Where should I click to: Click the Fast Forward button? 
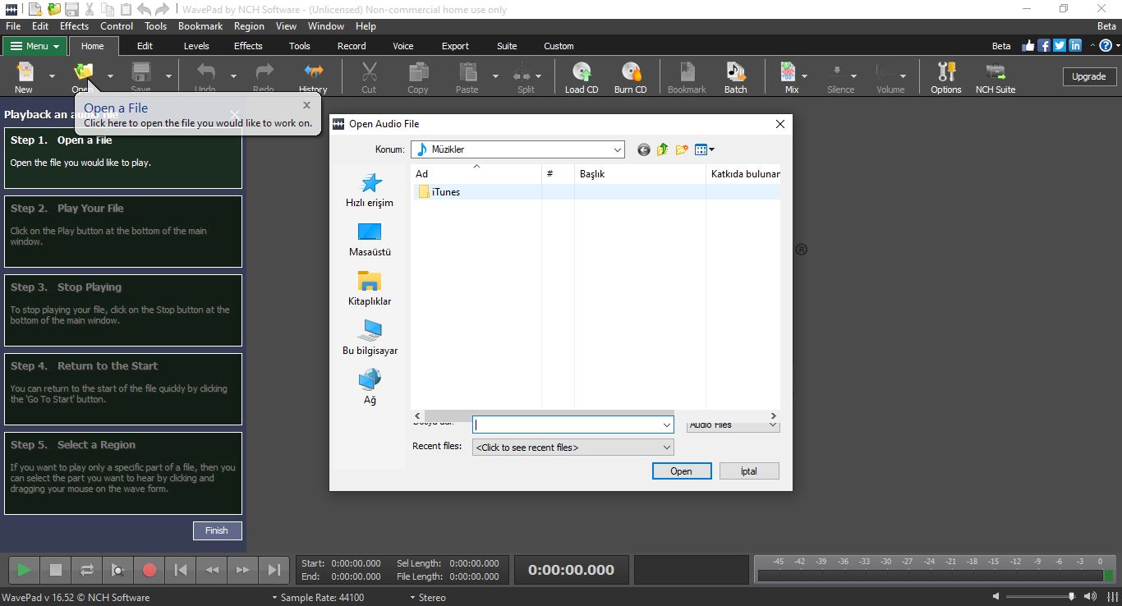tap(243, 569)
